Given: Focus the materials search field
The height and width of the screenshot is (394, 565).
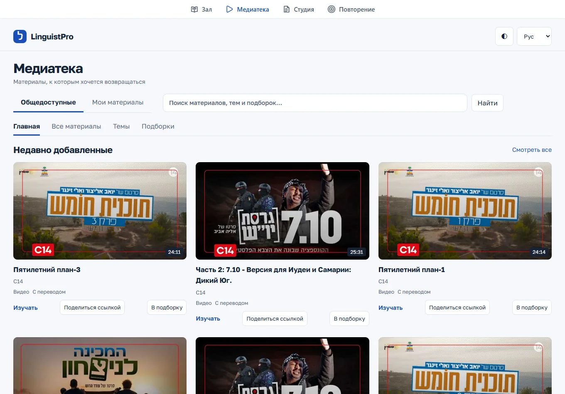Looking at the screenshot, I should [315, 103].
